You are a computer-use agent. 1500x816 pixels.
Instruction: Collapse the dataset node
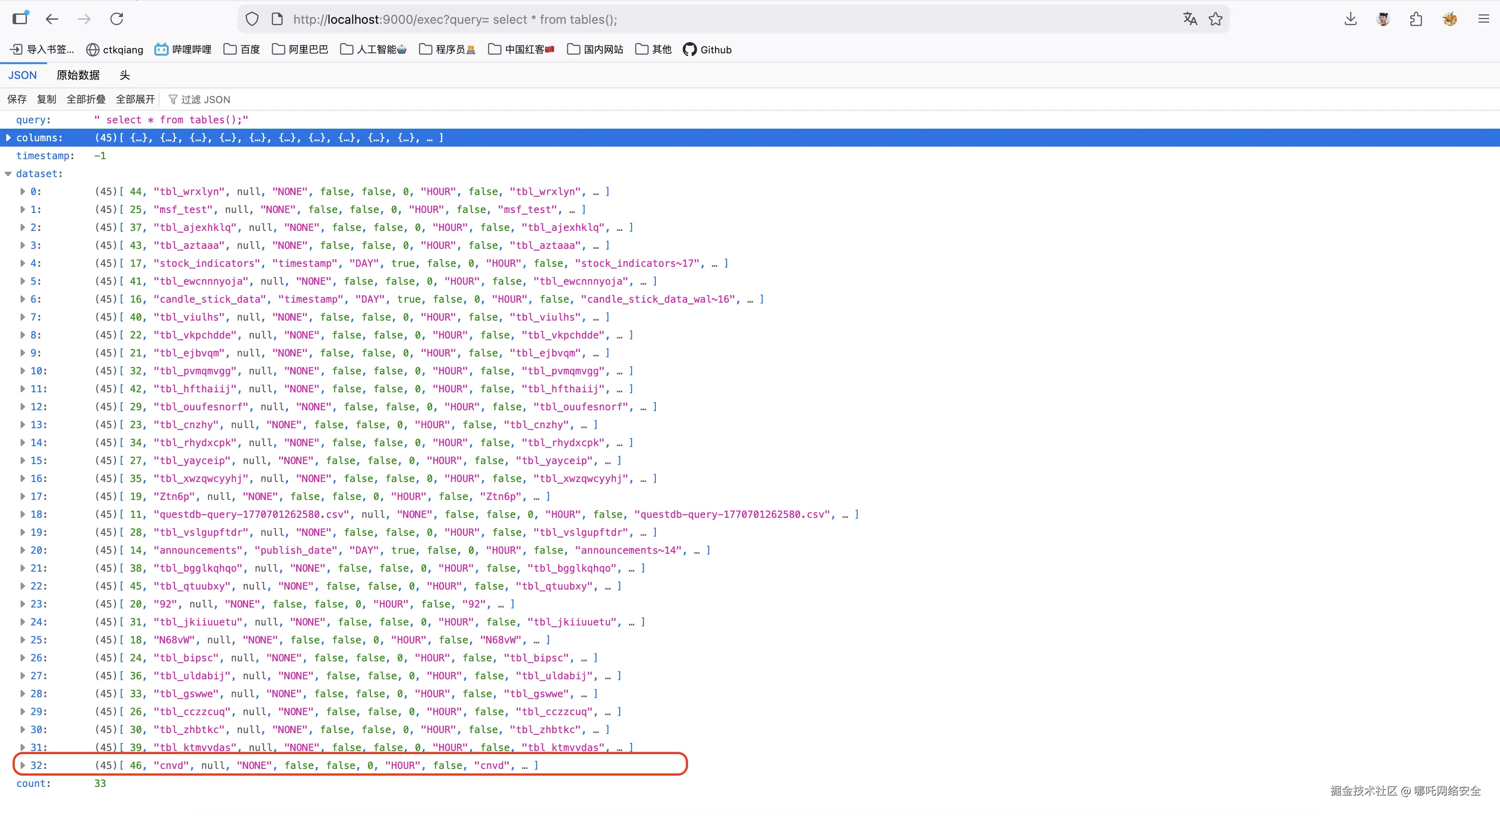[x=8, y=174]
